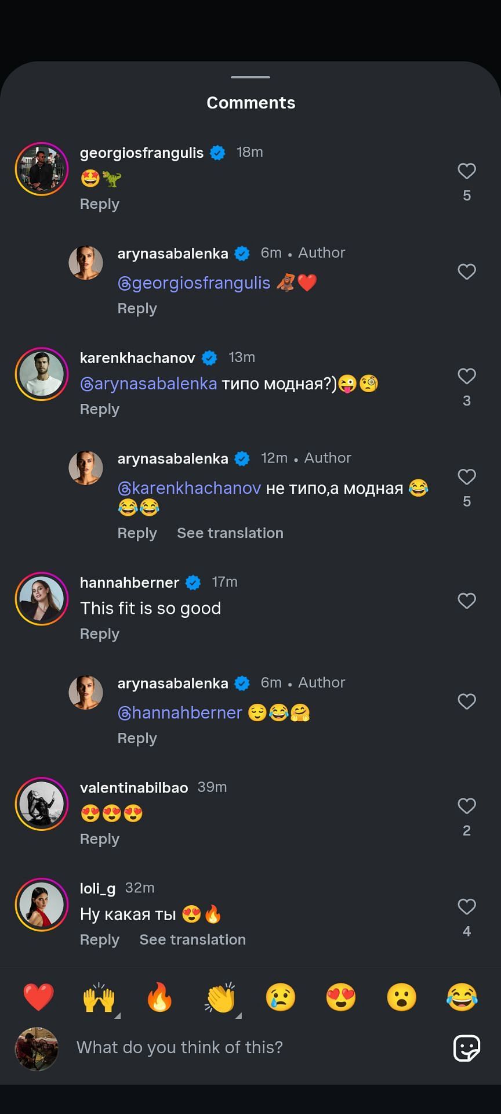Open karenkhachanov's profile picture
The image size is (501, 1114).
[x=42, y=374]
